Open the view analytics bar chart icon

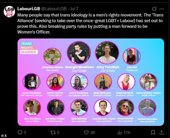click(120, 132)
